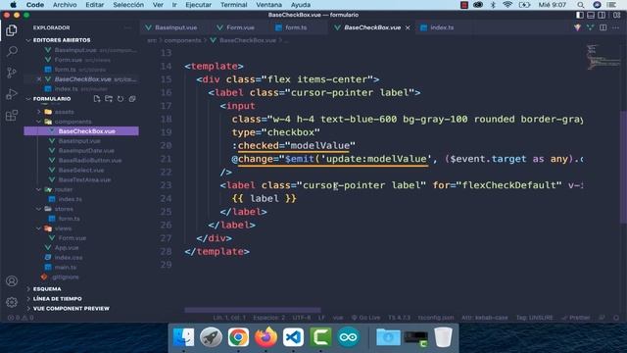
Task: Click the code minimap preview
Action: 603,57
